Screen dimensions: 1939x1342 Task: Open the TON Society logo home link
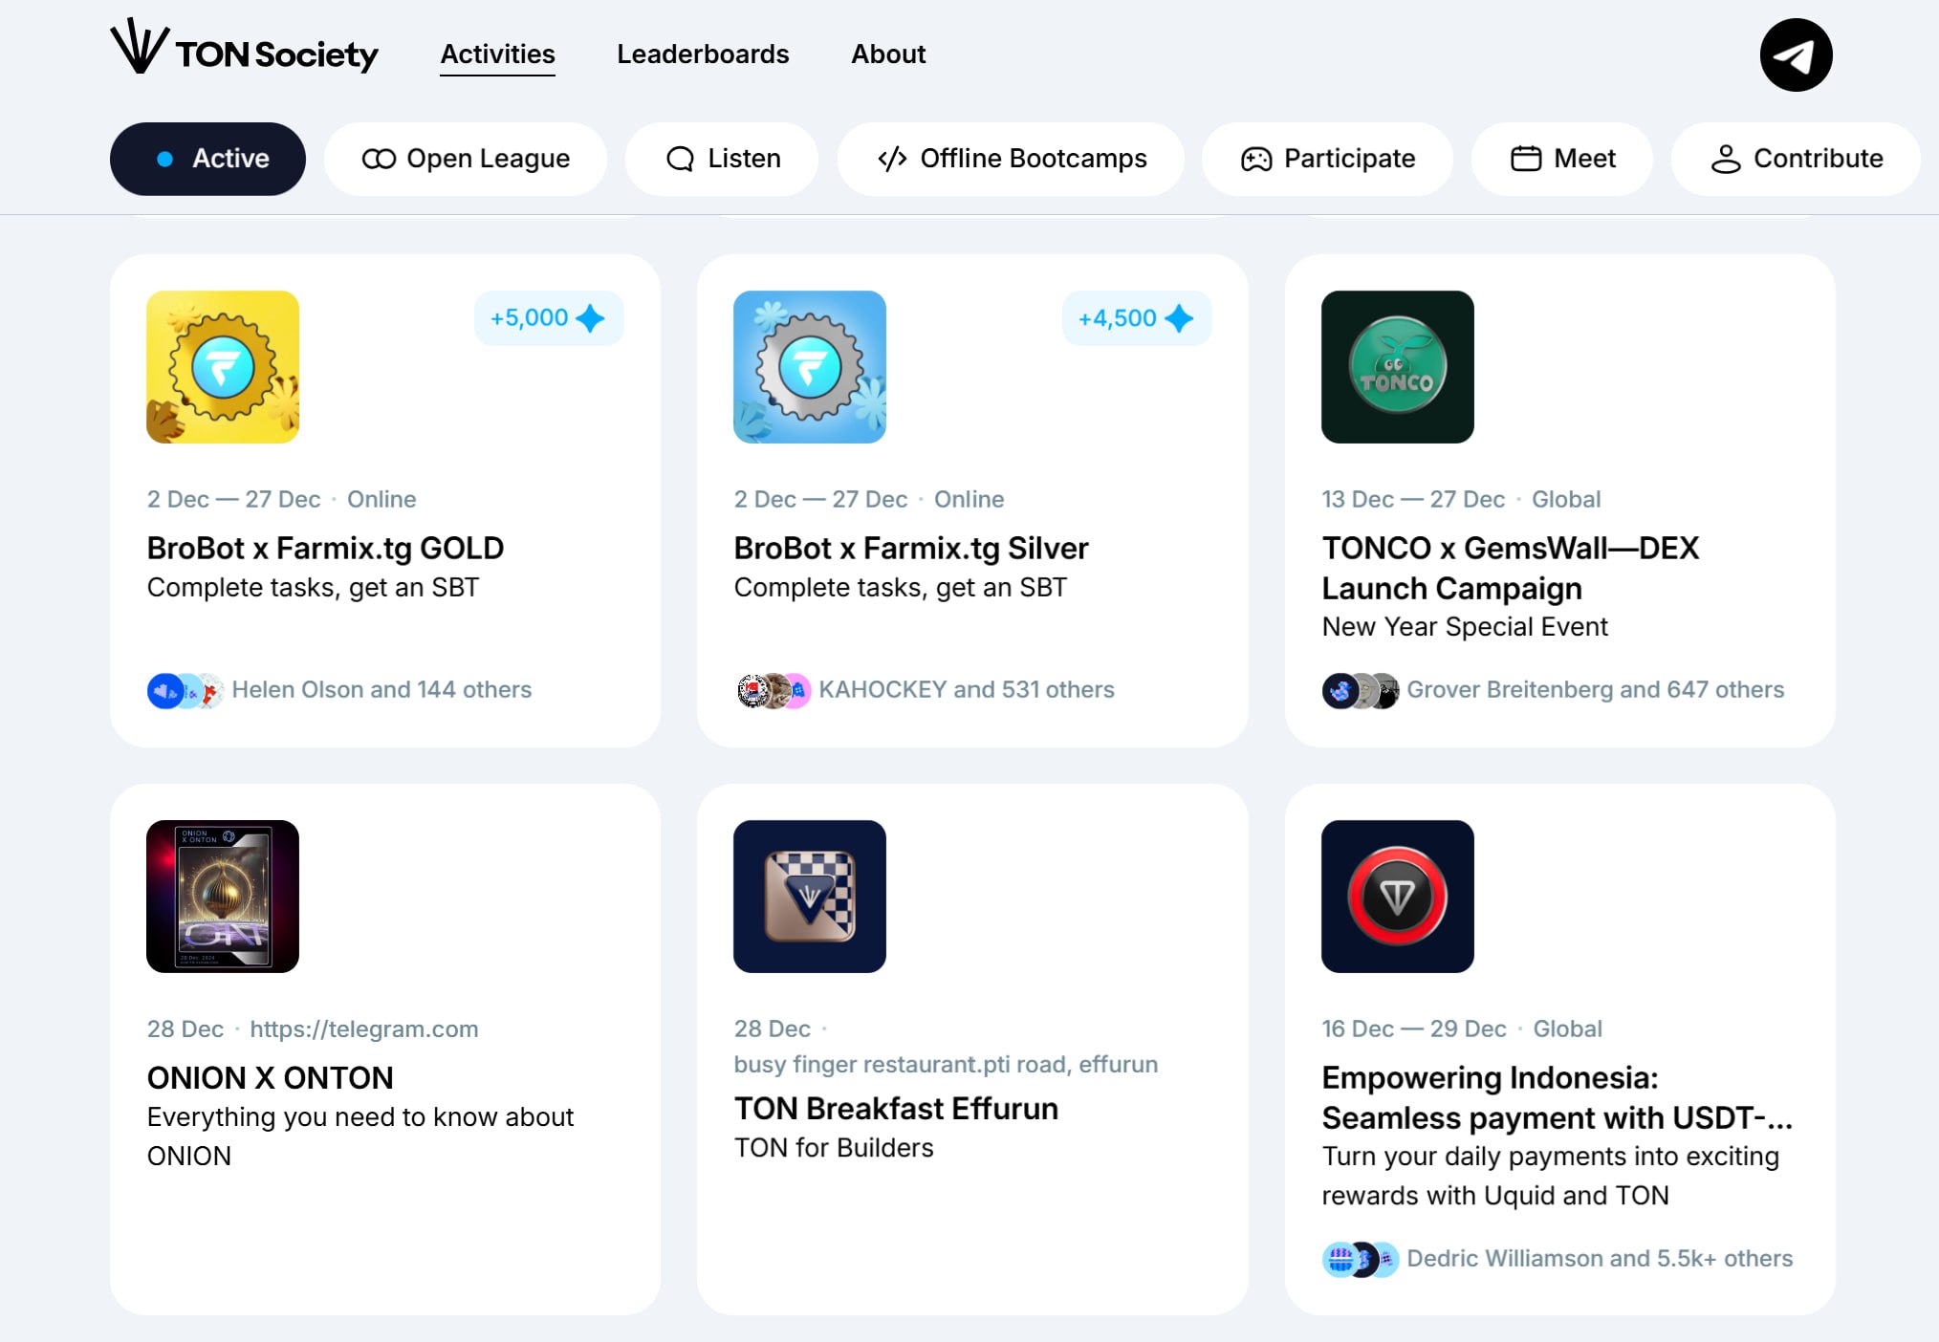coord(245,48)
